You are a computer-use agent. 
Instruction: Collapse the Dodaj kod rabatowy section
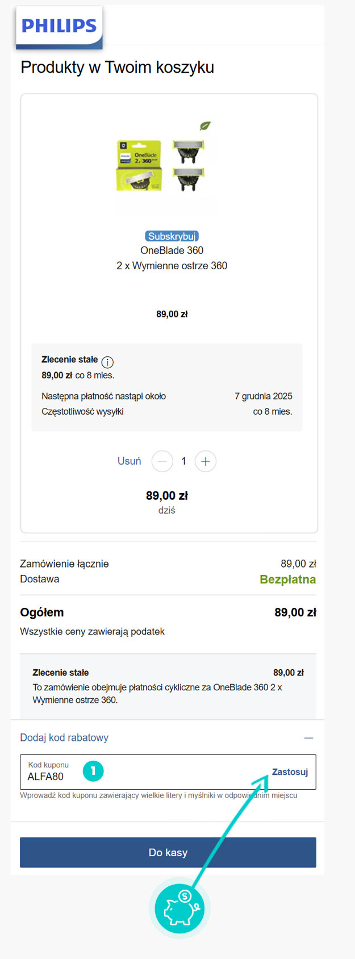coord(308,737)
